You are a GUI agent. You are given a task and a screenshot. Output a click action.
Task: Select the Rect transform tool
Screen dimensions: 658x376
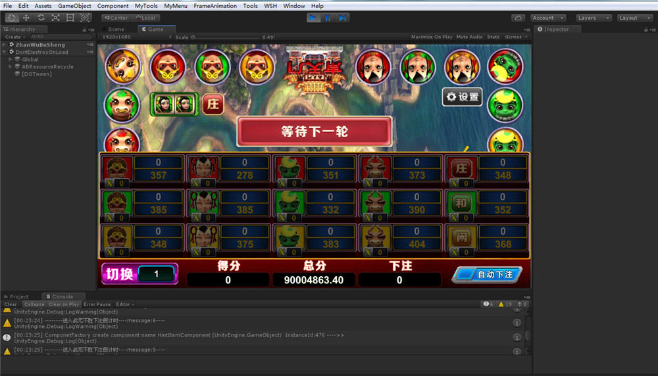(x=70, y=18)
